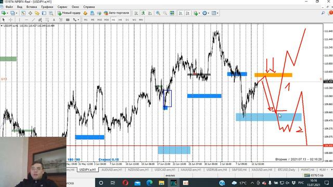
Task: Open Opera browser from the taskbar
Action: (125, 183)
